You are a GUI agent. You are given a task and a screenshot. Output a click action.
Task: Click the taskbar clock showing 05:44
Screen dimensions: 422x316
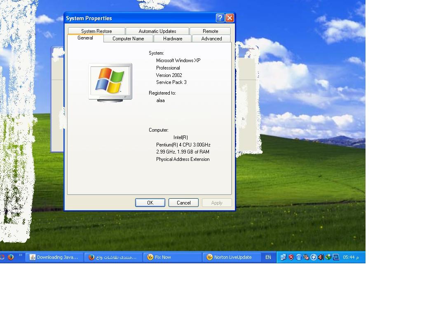tap(351, 257)
